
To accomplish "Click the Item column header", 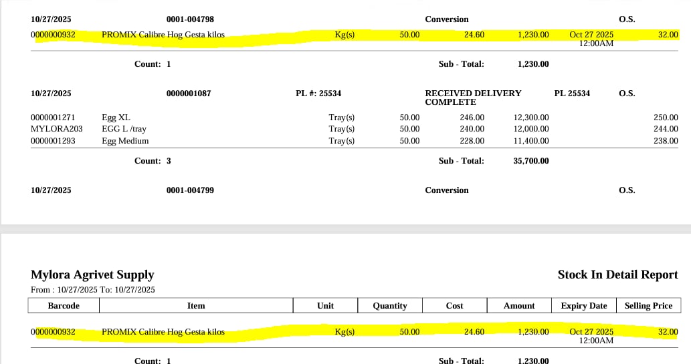I will coord(196,306).
